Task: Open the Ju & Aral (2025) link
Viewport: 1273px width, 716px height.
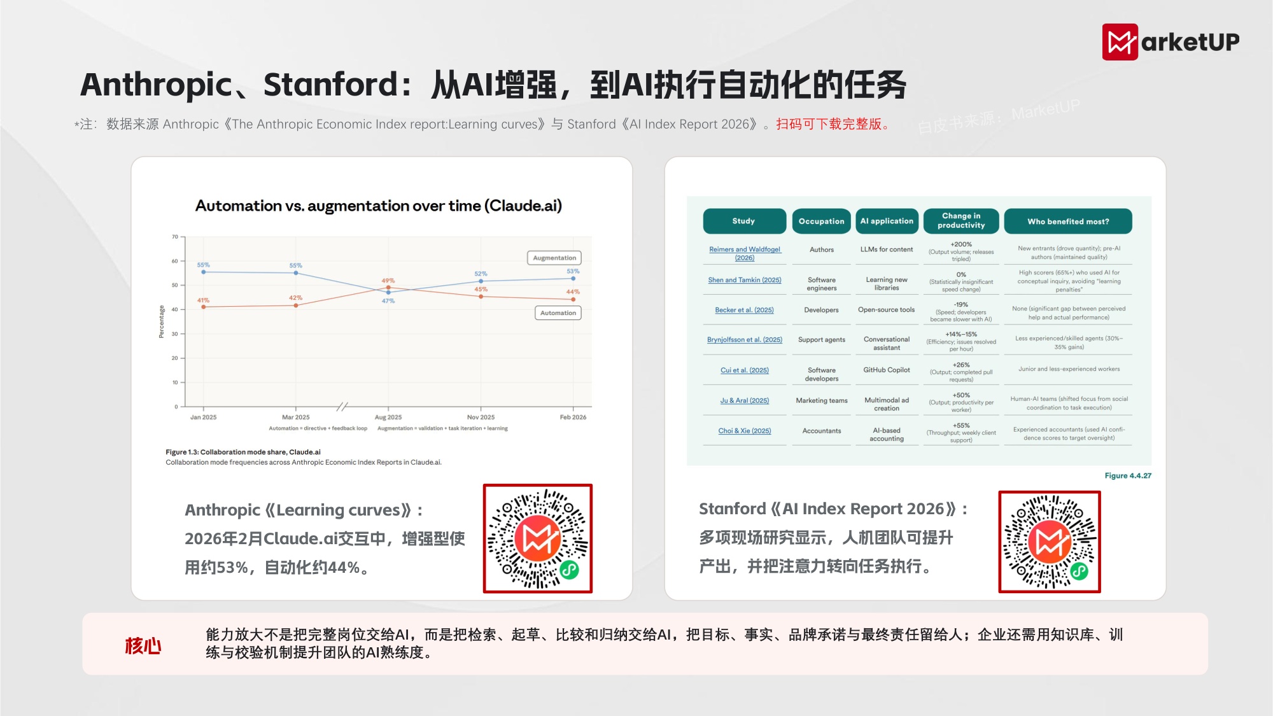Action: tap(745, 400)
